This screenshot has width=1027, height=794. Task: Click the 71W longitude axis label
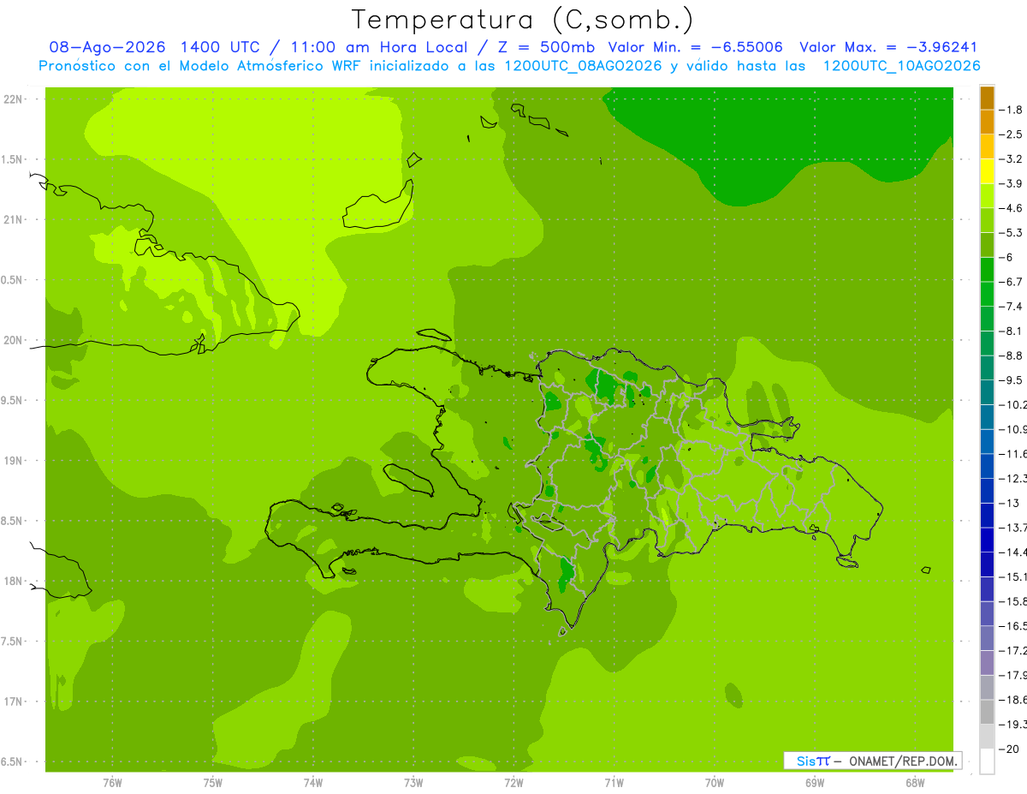point(614,782)
